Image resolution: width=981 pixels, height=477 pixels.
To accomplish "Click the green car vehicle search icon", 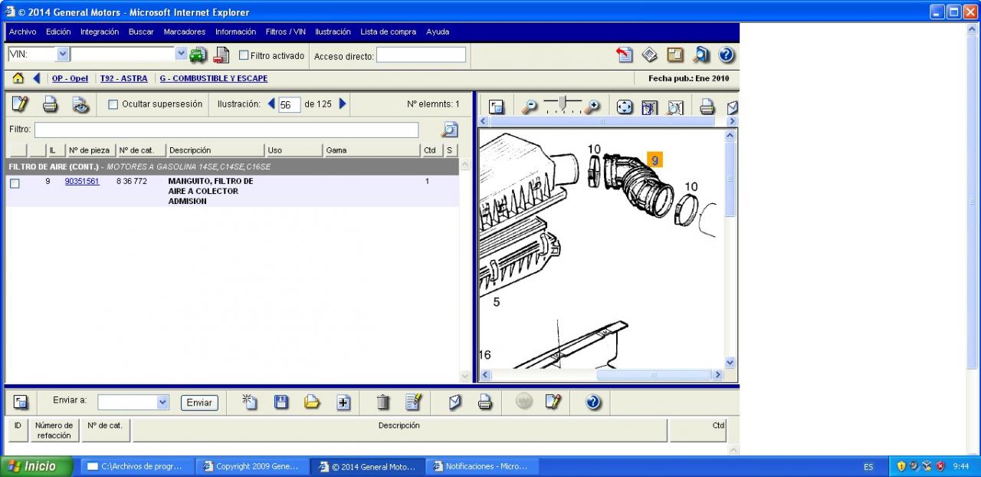I will coord(198,55).
